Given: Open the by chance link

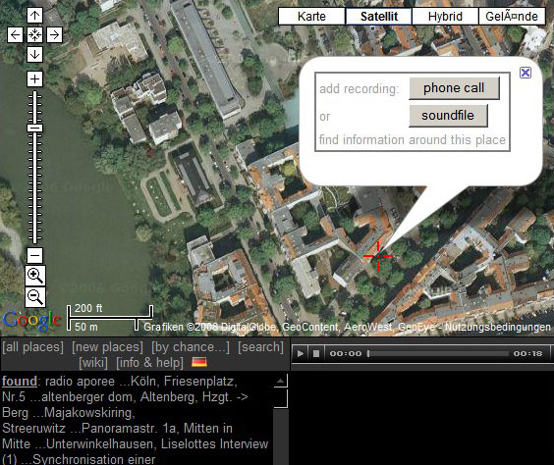Looking at the screenshot, I should click(191, 347).
